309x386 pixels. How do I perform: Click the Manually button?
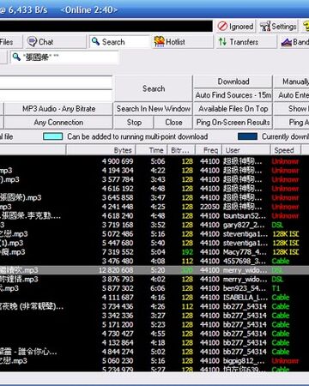coord(291,81)
